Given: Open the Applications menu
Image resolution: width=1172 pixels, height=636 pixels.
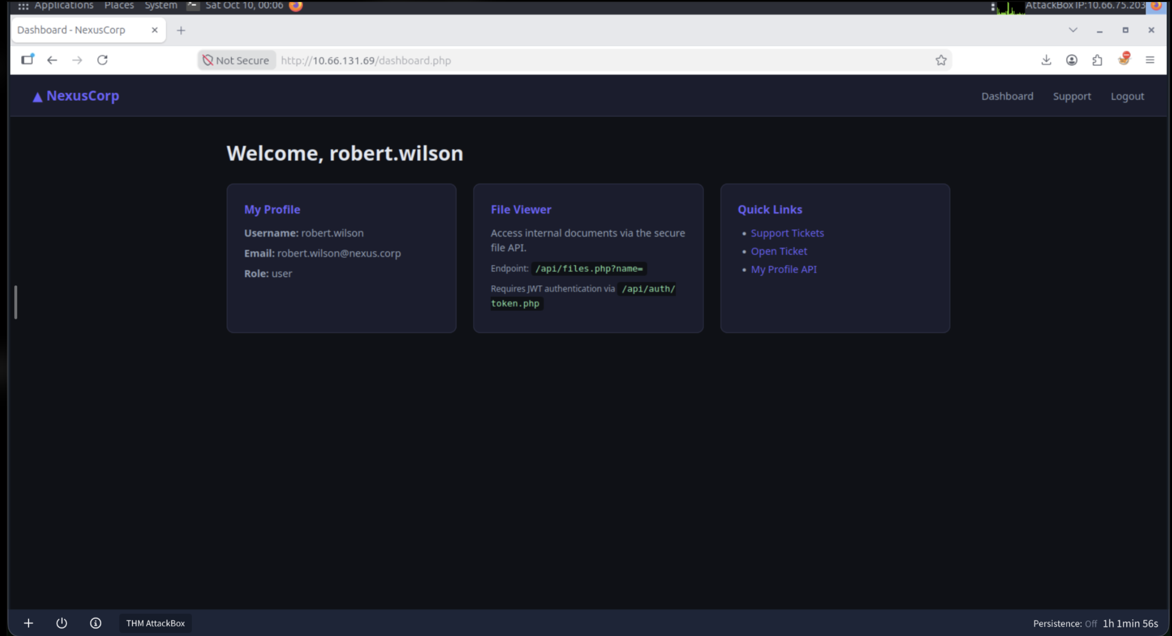Looking at the screenshot, I should coord(64,5).
